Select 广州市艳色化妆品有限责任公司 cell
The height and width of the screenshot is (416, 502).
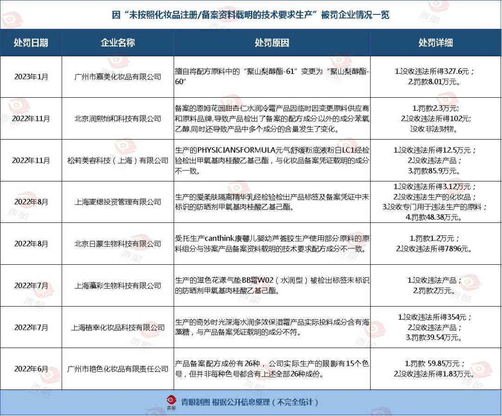point(118,369)
